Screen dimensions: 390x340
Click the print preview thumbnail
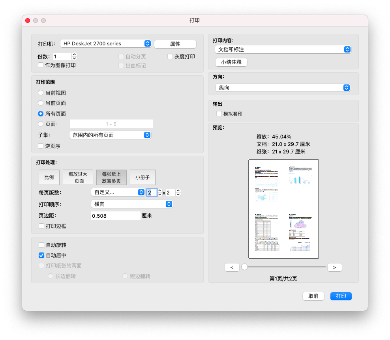click(x=283, y=209)
